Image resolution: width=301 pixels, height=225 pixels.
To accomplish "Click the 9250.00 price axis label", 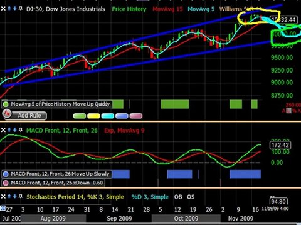I will pos(282,70).
